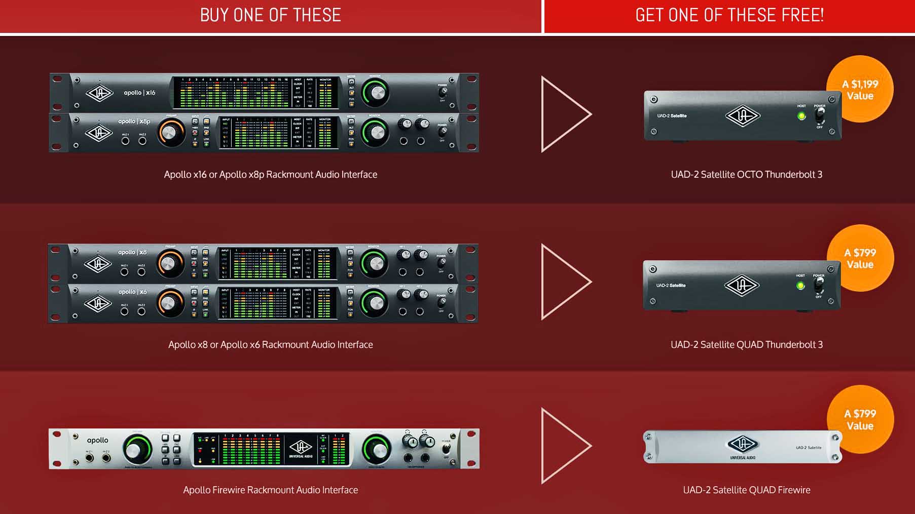Click the Apollo x16 level meter display

pos(255,93)
